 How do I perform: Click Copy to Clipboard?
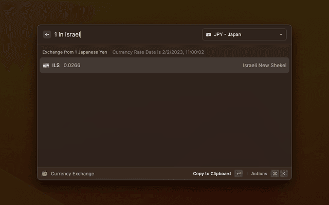click(212, 174)
